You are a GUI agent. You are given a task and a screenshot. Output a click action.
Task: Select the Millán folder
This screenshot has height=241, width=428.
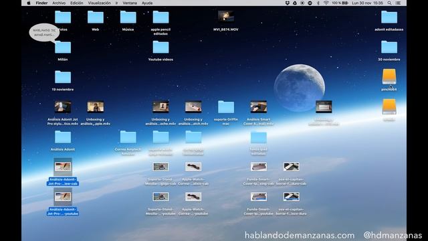63,48
